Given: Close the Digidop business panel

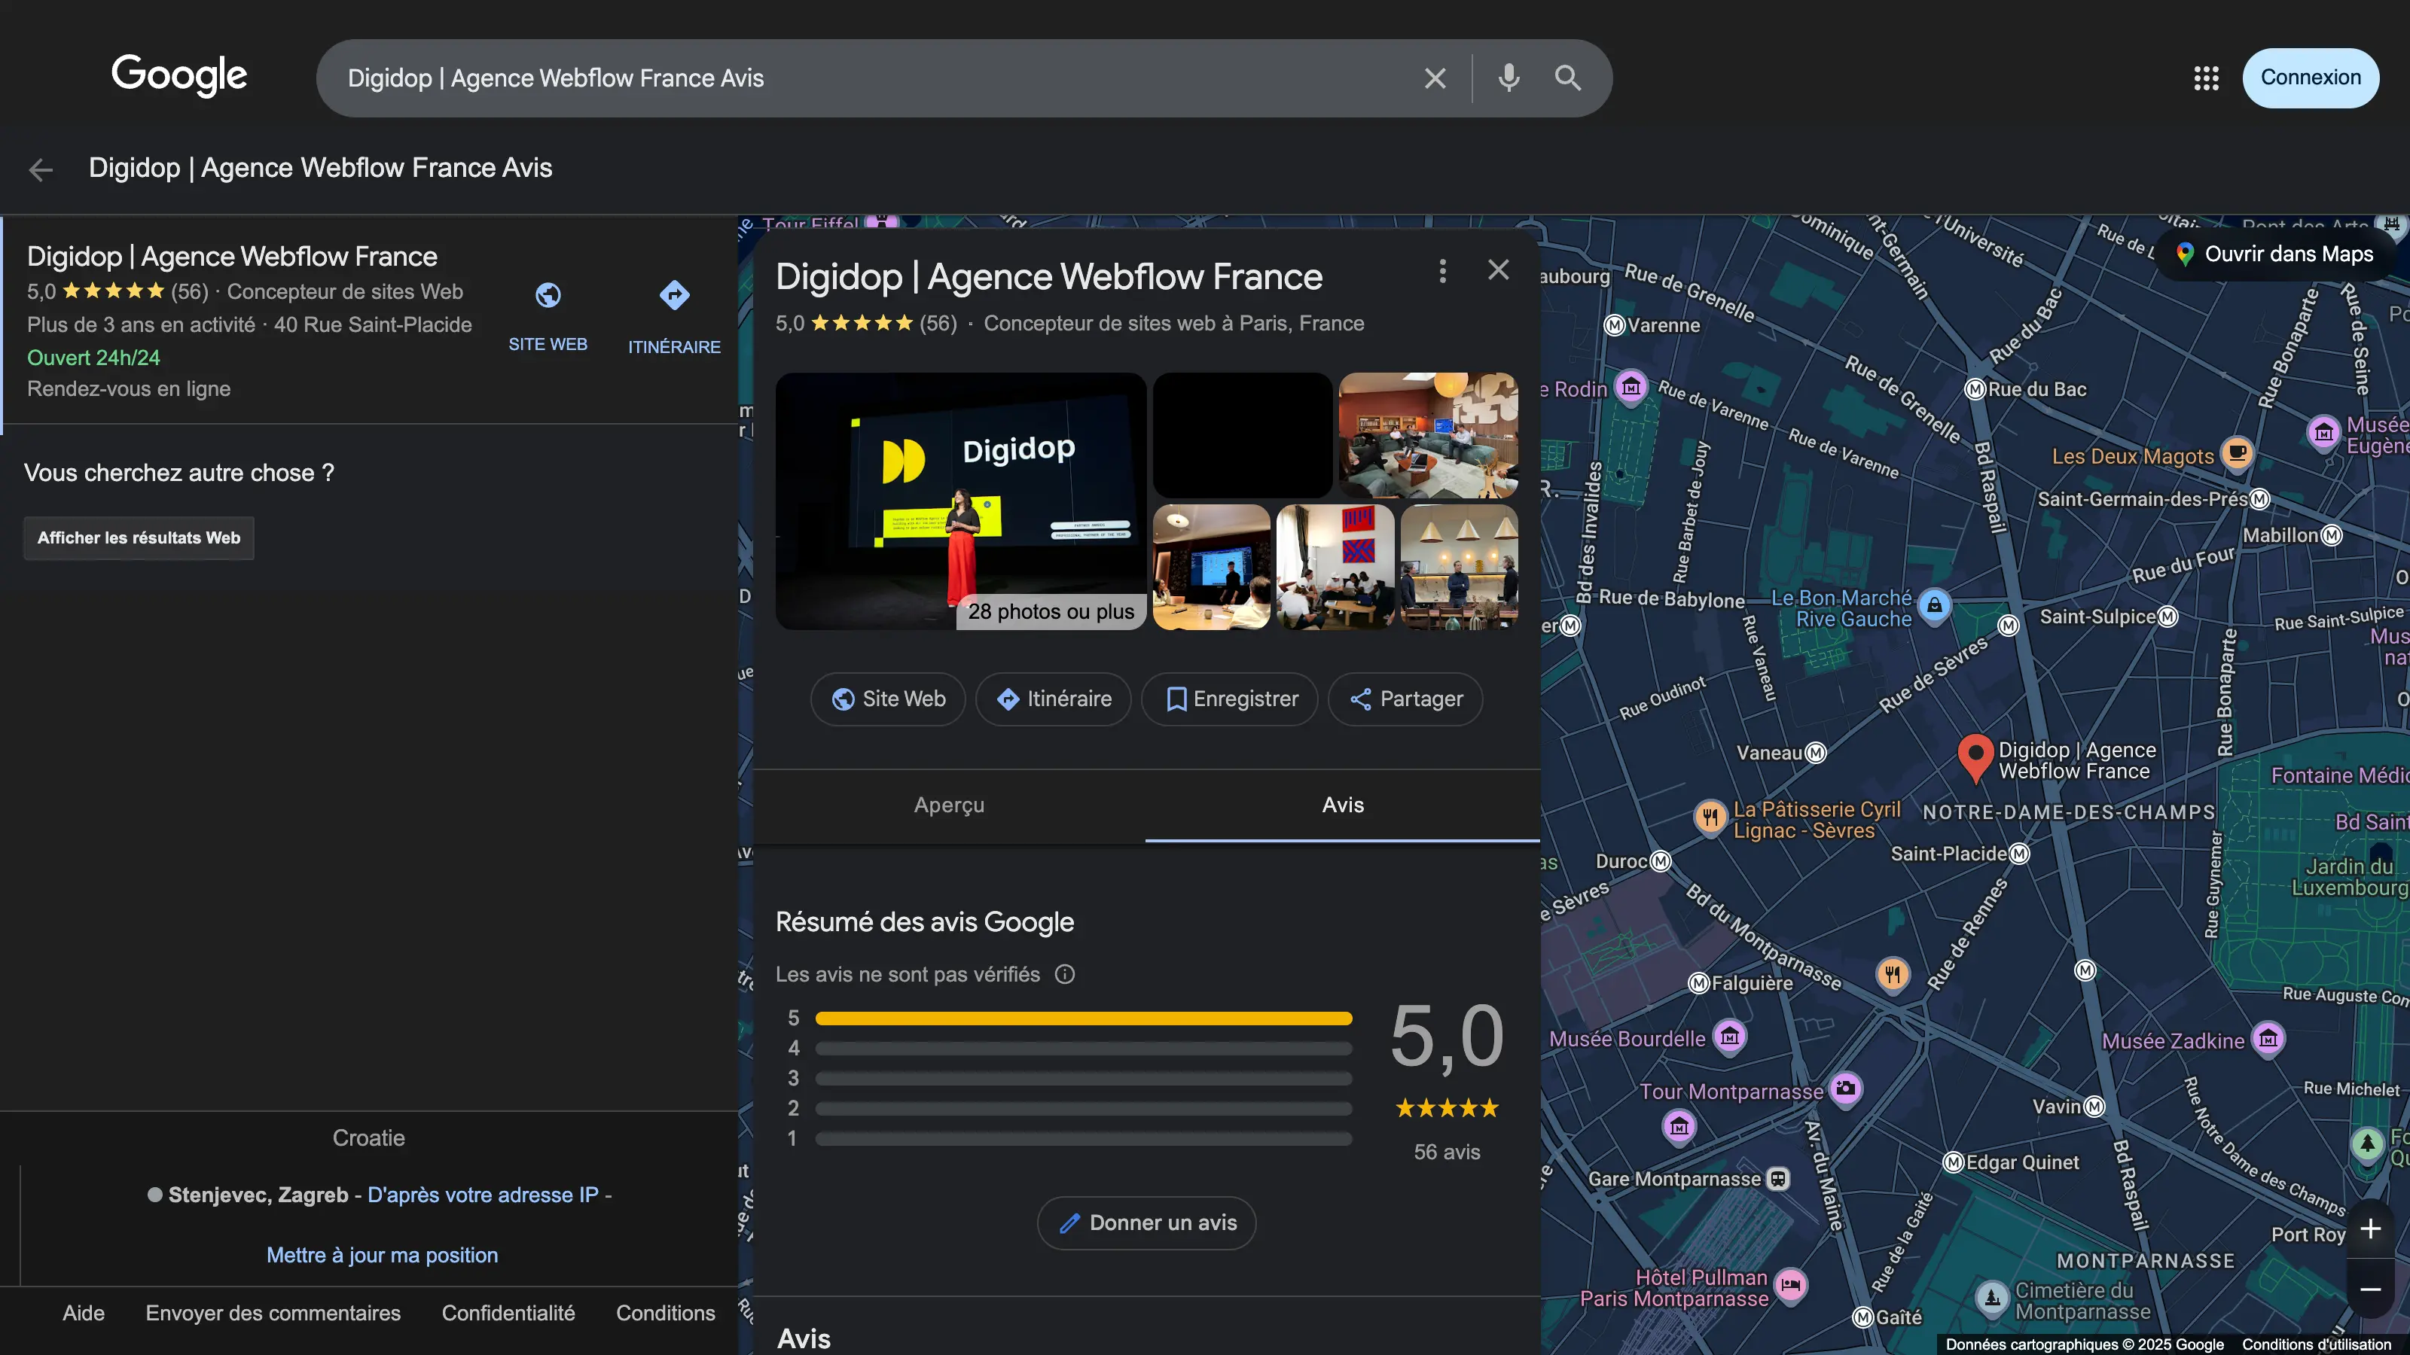Looking at the screenshot, I should 1499,270.
